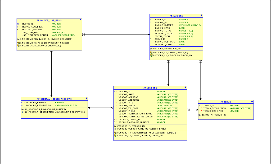Click the LINE_ITEMS_PK key icon
The width and height of the screenshot is (271, 164).
click(x=18, y=39)
